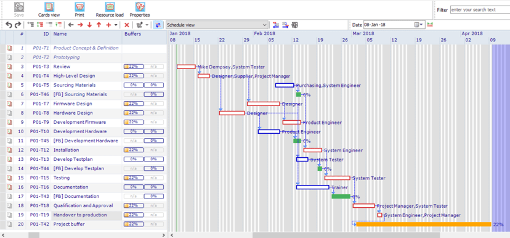Open the dropdown arrow next to red plus
This screenshot has width=510, height=238.
point(116,25)
